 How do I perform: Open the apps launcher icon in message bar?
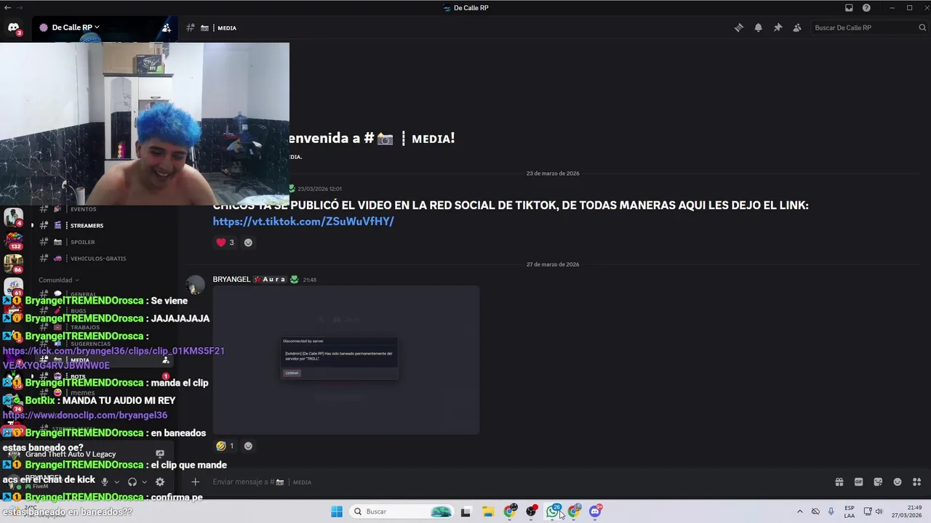pyautogui.click(x=916, y=482)
